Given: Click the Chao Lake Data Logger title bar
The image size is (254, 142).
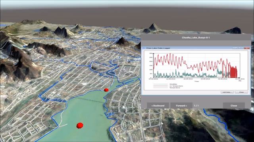Looking at the screenshot, I should (196, 48).
